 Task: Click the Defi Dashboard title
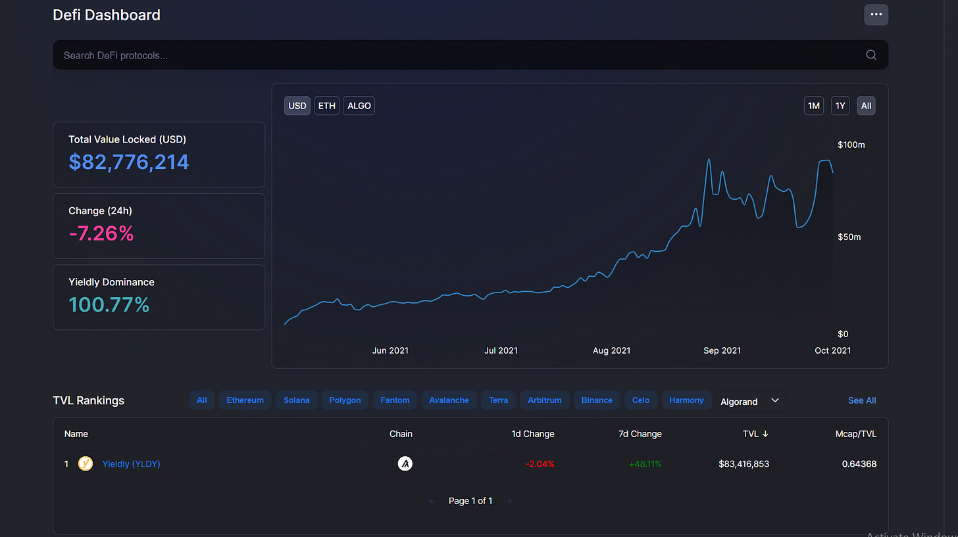pyautogui.click(x=107, y=14)
